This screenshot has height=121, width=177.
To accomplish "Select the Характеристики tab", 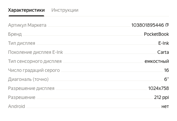I will (26, 10).
